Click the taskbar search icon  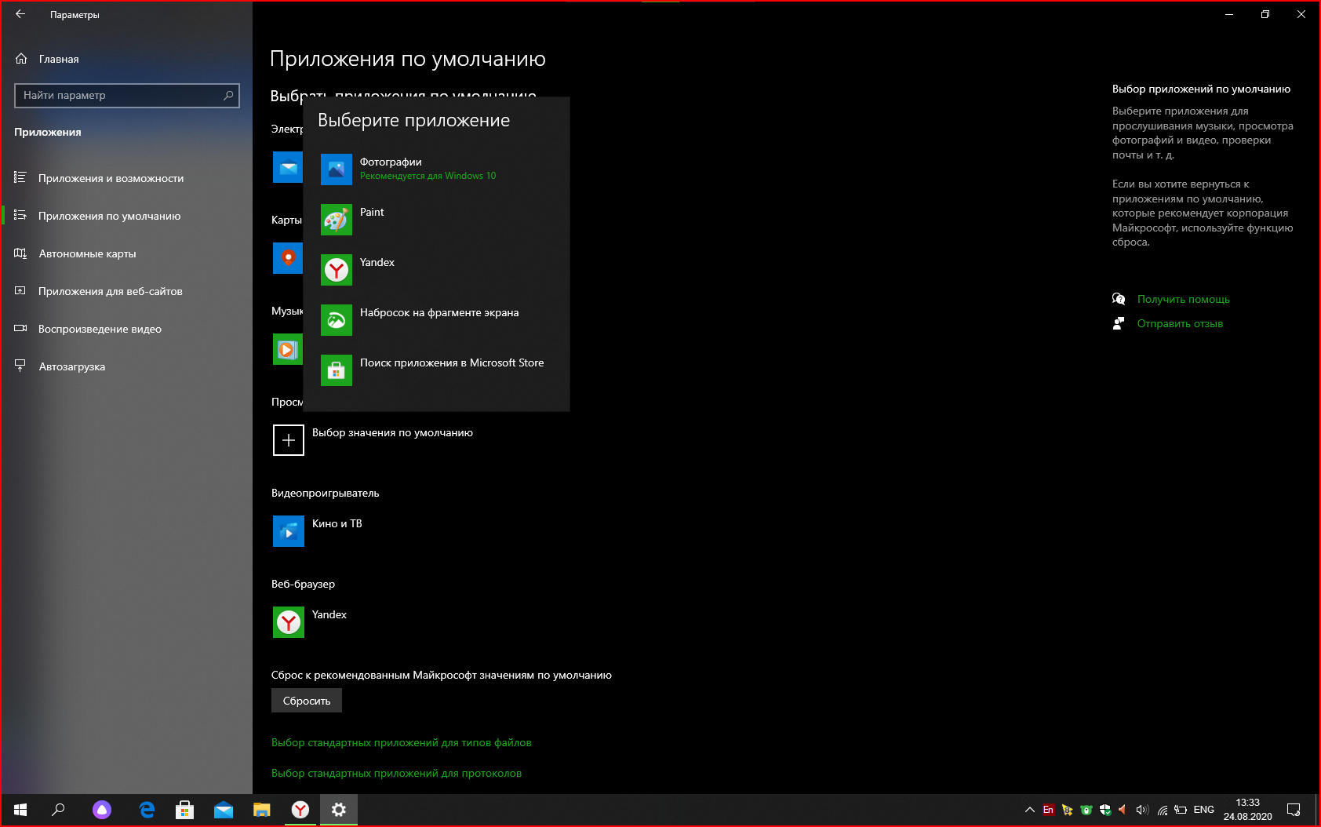(58, 810)
